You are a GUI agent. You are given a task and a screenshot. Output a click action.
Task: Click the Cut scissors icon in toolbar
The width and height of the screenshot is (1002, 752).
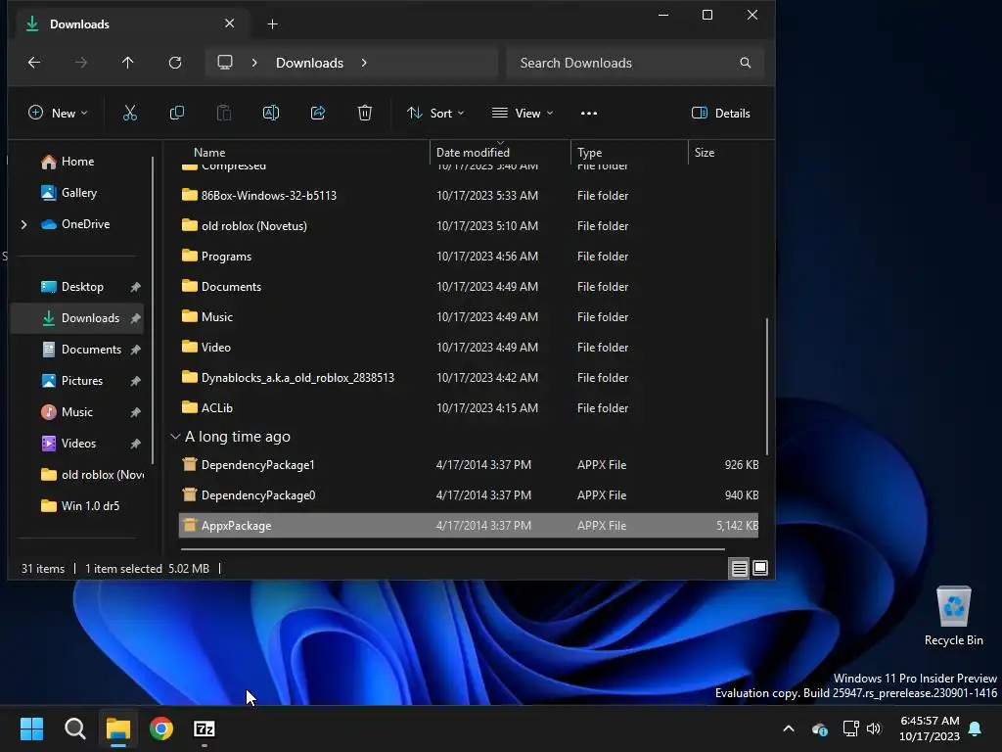click(130, 114)
